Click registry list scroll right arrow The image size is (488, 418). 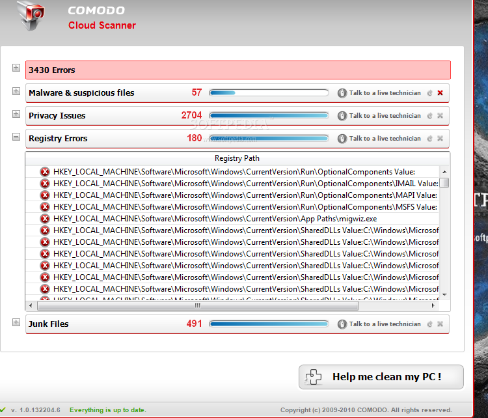click(x=433, y=305)
